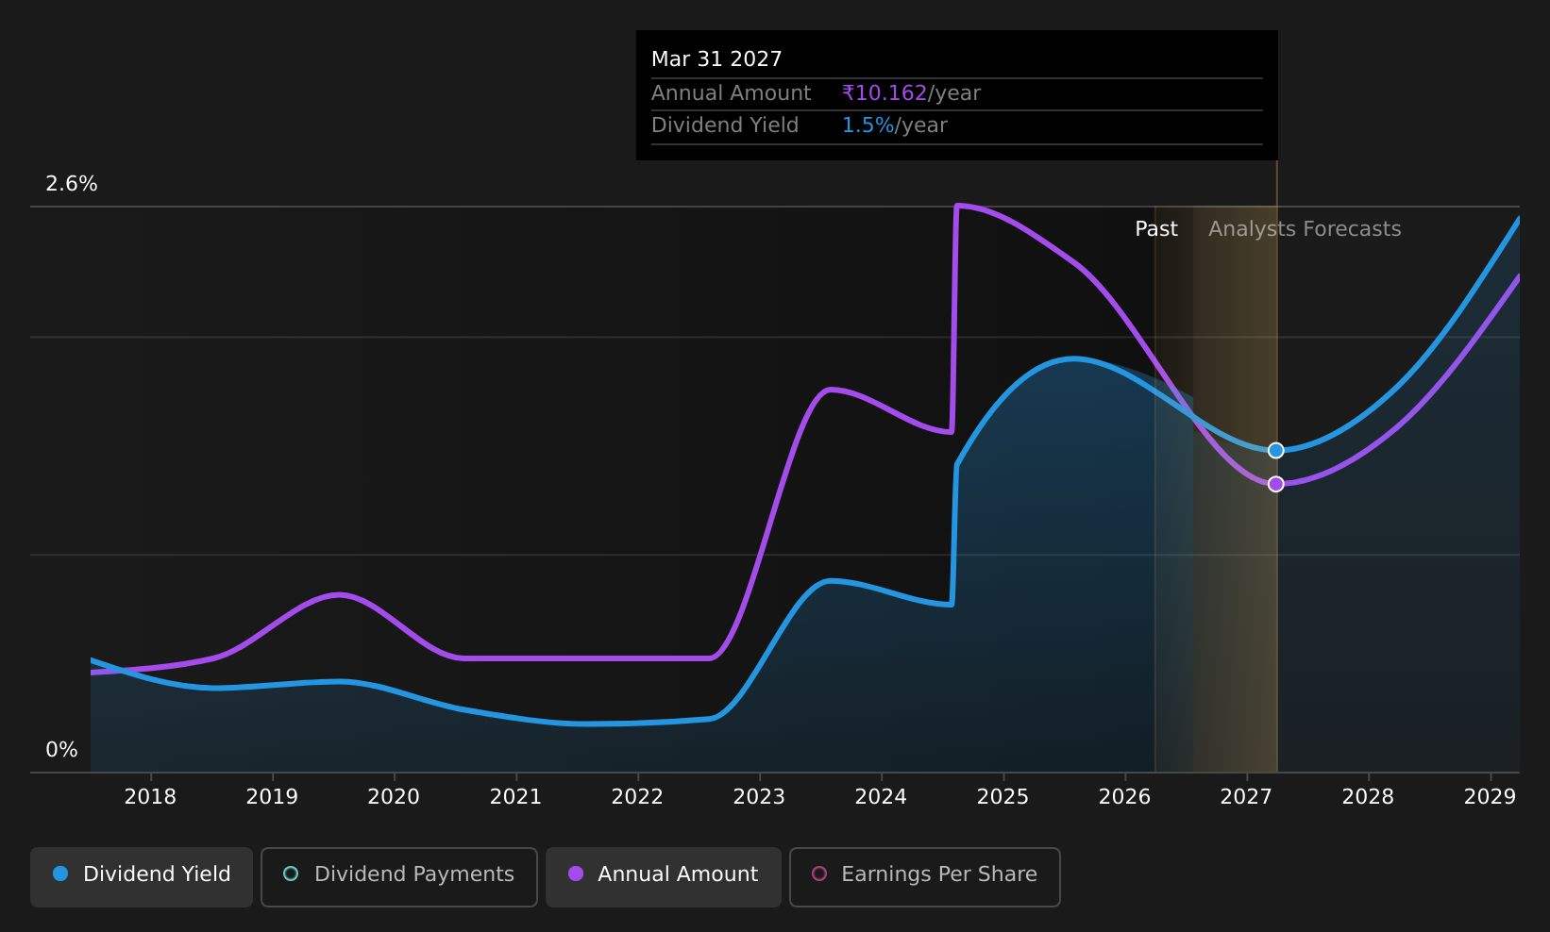
Task: Click the 1.5%/year dividend yield value
Action: (x=894, y=125)
